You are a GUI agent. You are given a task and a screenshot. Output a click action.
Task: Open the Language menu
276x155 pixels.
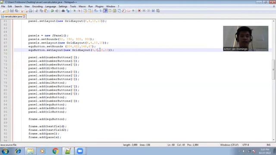point(50,6)
